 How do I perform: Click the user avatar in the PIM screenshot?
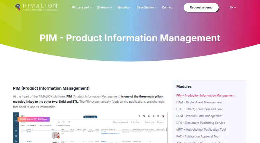(163, 116)
